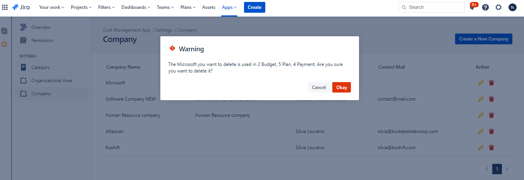The image size is (524, 180).
Task: Go to previous page arrow
Action: click(487, 169)
